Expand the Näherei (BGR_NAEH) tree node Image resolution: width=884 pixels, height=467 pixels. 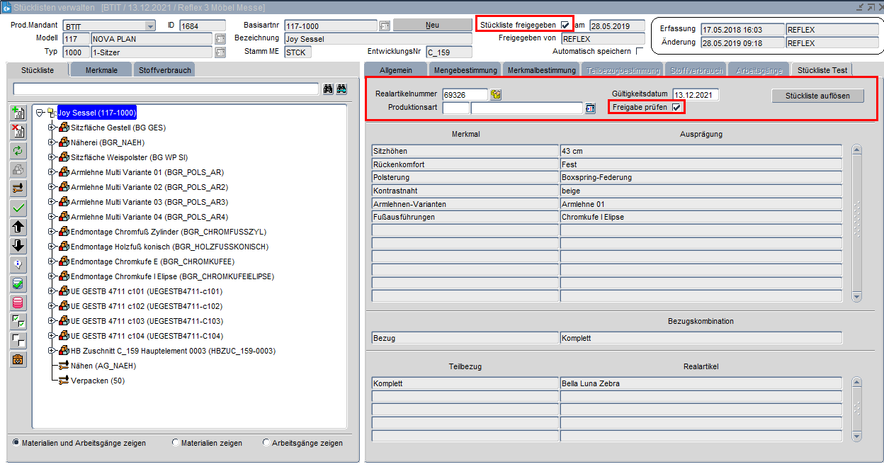(x=52, y=142)
